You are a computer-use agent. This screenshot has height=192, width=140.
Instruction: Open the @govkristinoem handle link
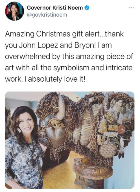[47, 15]
